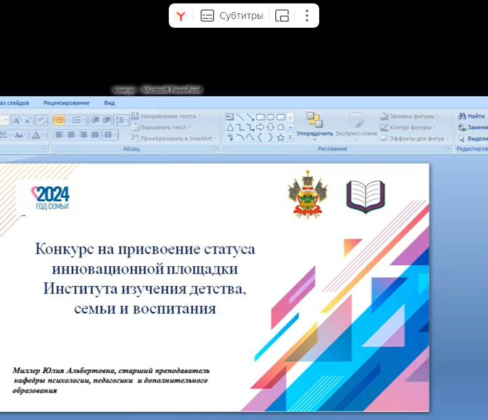
Task: Select the star shape in shapes gallery
Action: (x=281, y=137)
